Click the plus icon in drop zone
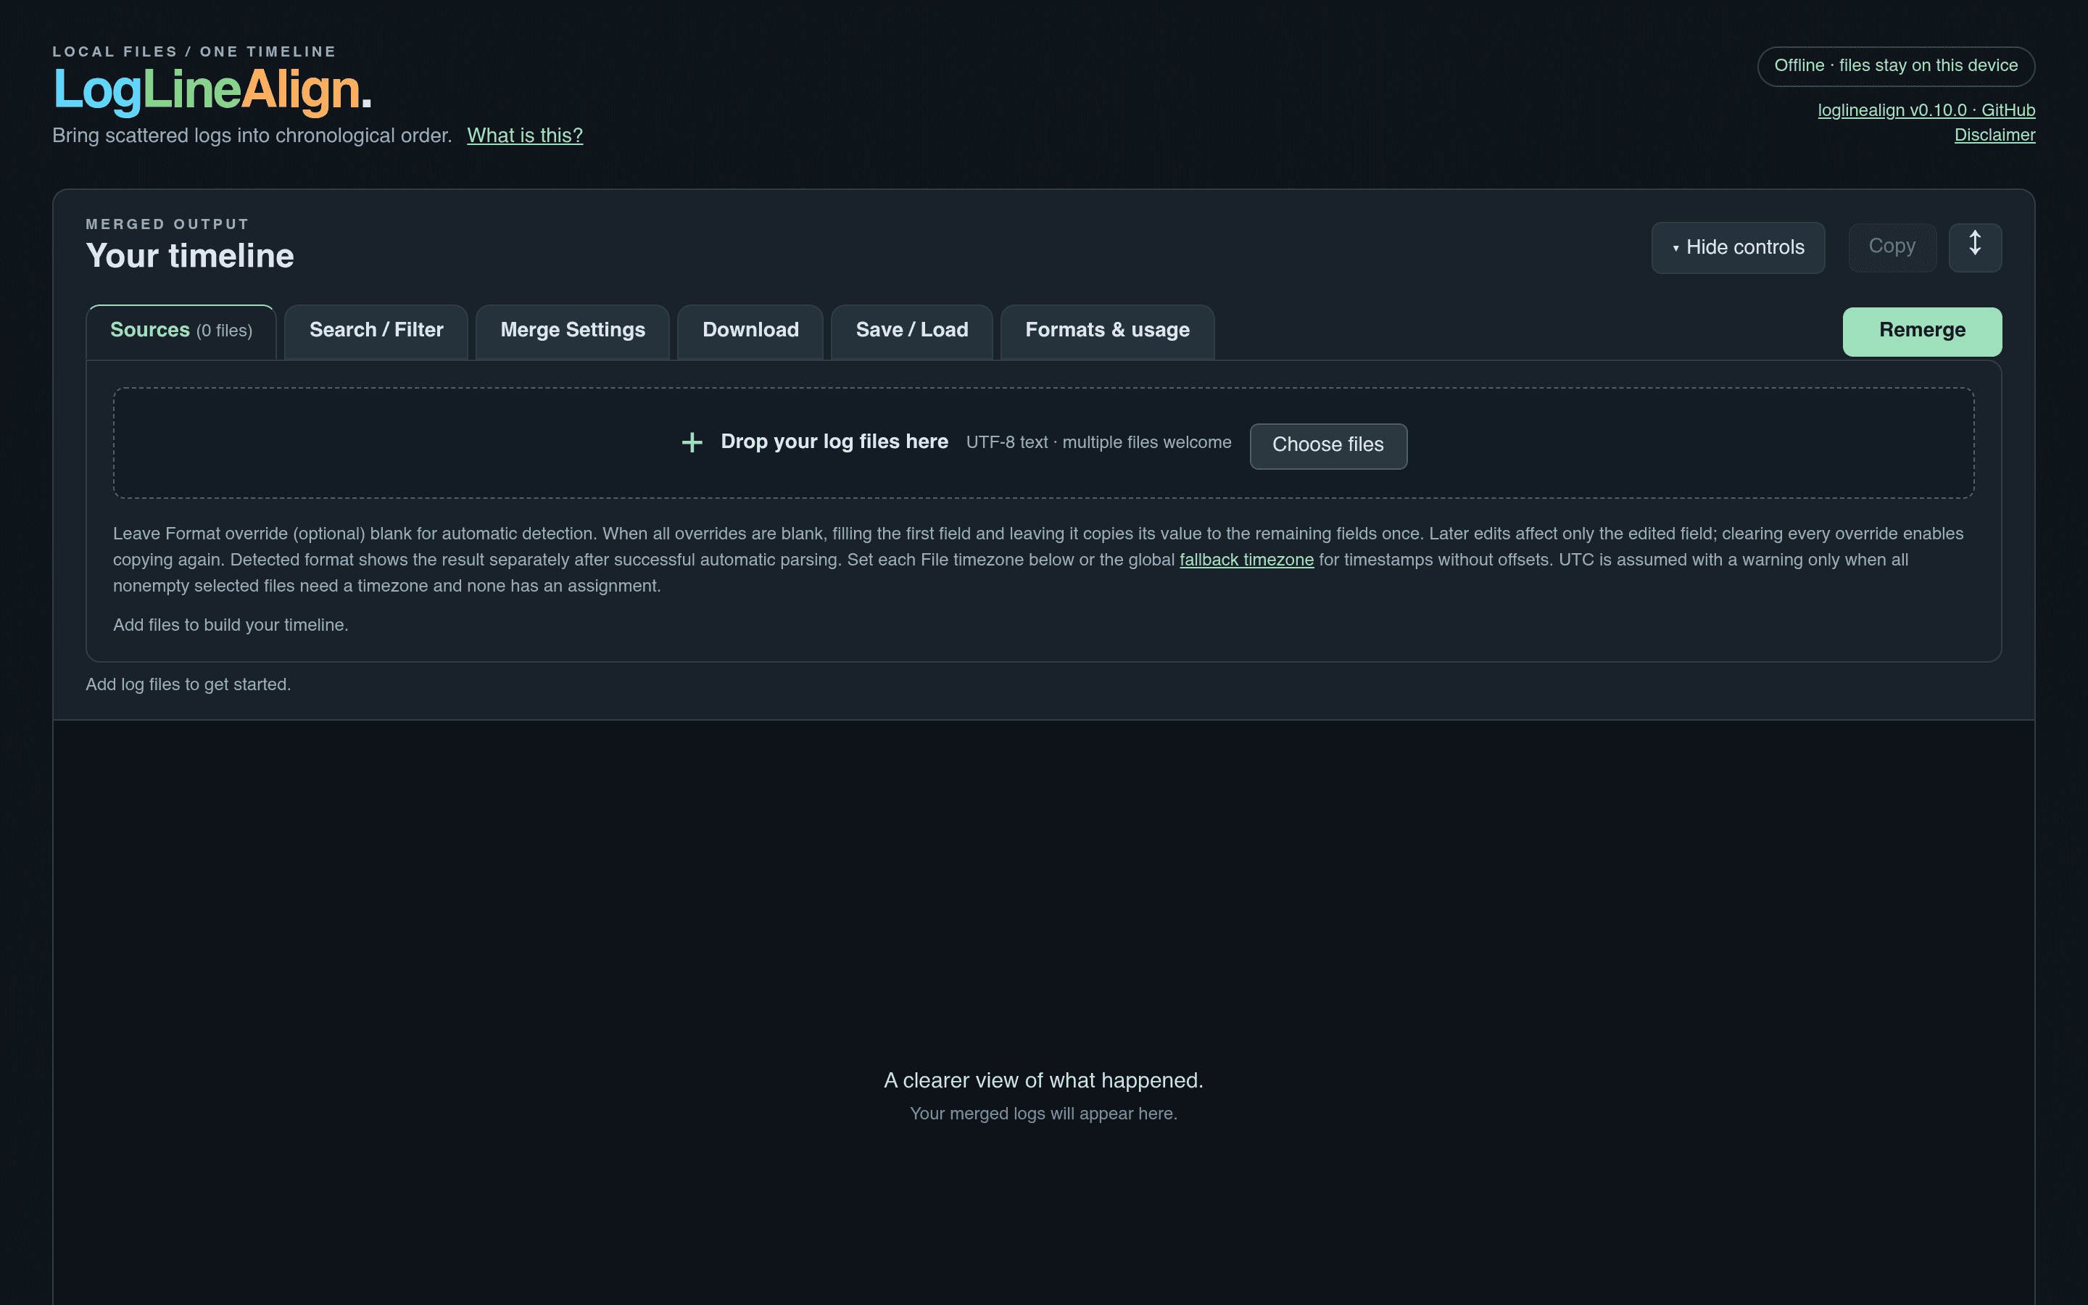2088x1305 pixels. point(691,443)
